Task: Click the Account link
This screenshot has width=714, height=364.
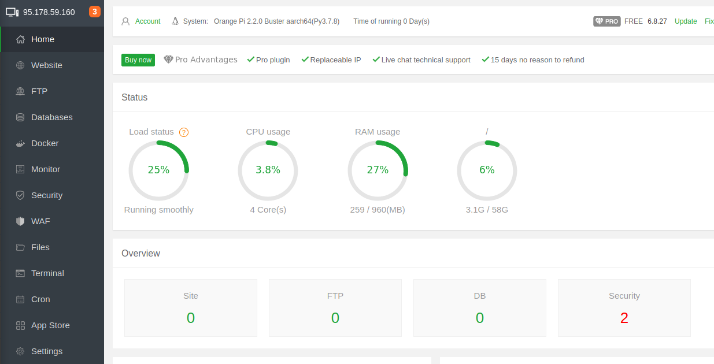Action: point(147,21)
